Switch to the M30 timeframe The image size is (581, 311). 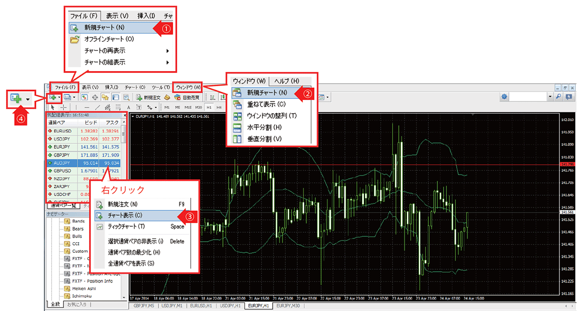tap(199, 107)
